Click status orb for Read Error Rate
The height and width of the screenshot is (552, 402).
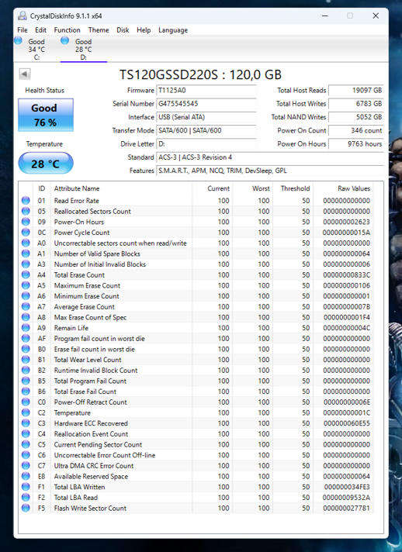click(26, 201)
